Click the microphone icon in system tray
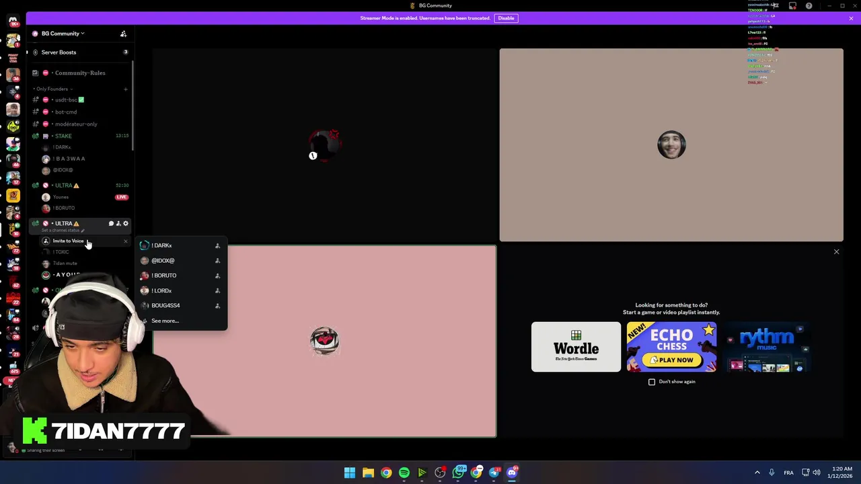861x484 pixels. tap(772, 473)
